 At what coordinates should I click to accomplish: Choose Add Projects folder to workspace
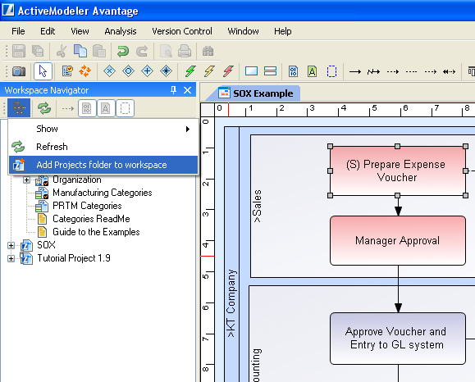[x=103, y=165]
